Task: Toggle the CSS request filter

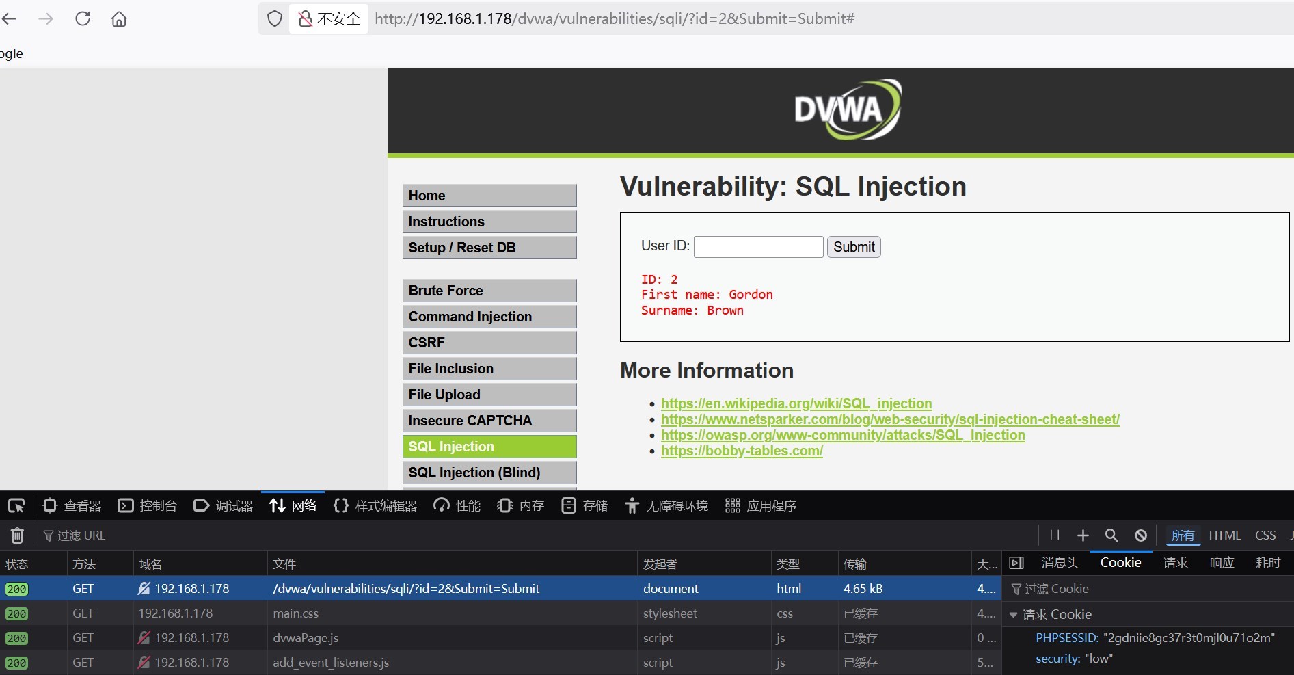Action: [1265, 535]
